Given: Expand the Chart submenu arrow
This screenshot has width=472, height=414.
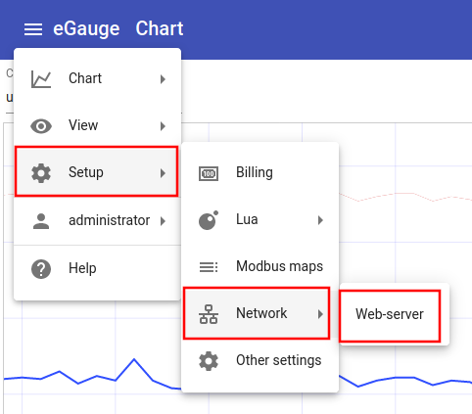Looking at the screenshot, I should coord(163,79).
